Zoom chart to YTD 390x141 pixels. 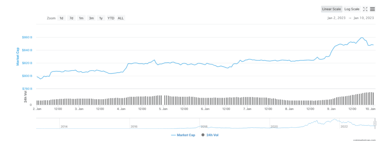pos(111,18)
